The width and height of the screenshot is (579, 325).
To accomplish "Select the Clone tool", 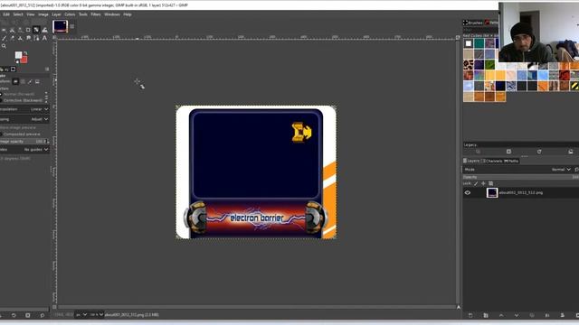I will click(20, 38).
